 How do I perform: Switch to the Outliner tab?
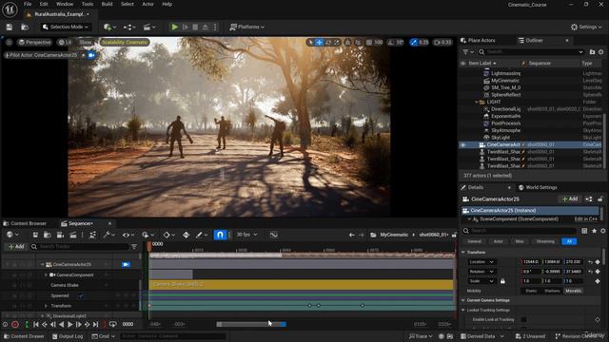(531, 40)
